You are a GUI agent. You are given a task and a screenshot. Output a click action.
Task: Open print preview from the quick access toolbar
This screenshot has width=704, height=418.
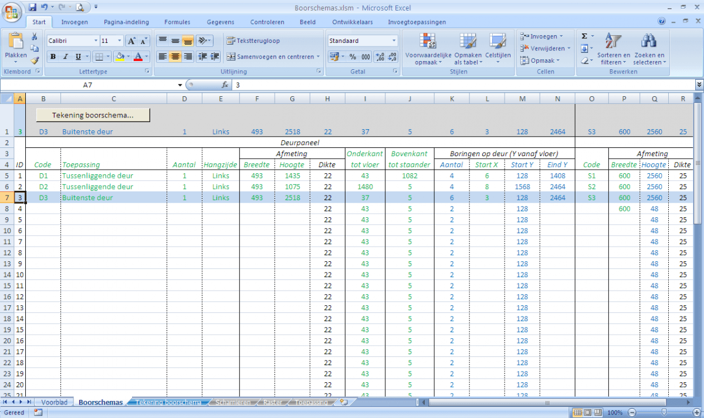coord(79,8)
